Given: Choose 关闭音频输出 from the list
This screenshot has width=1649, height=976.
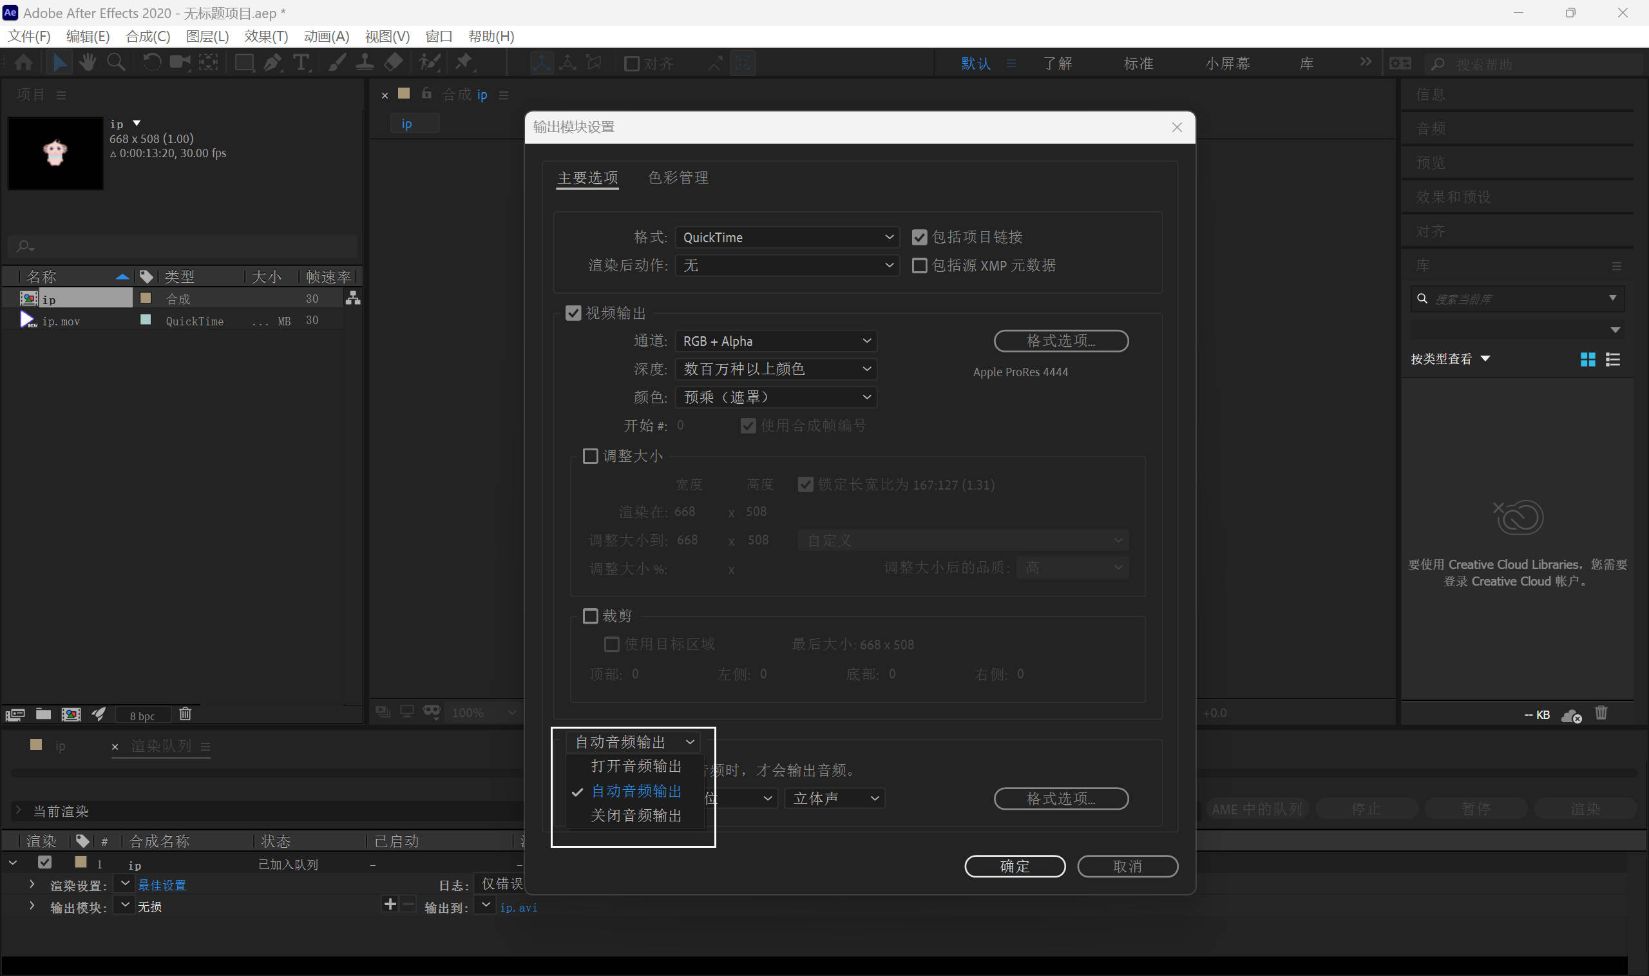Looking at the screenshot, I should 636,816.
